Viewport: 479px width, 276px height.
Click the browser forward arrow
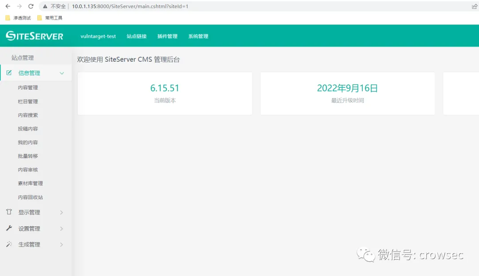pyautogui.click(x=19, y=6)
